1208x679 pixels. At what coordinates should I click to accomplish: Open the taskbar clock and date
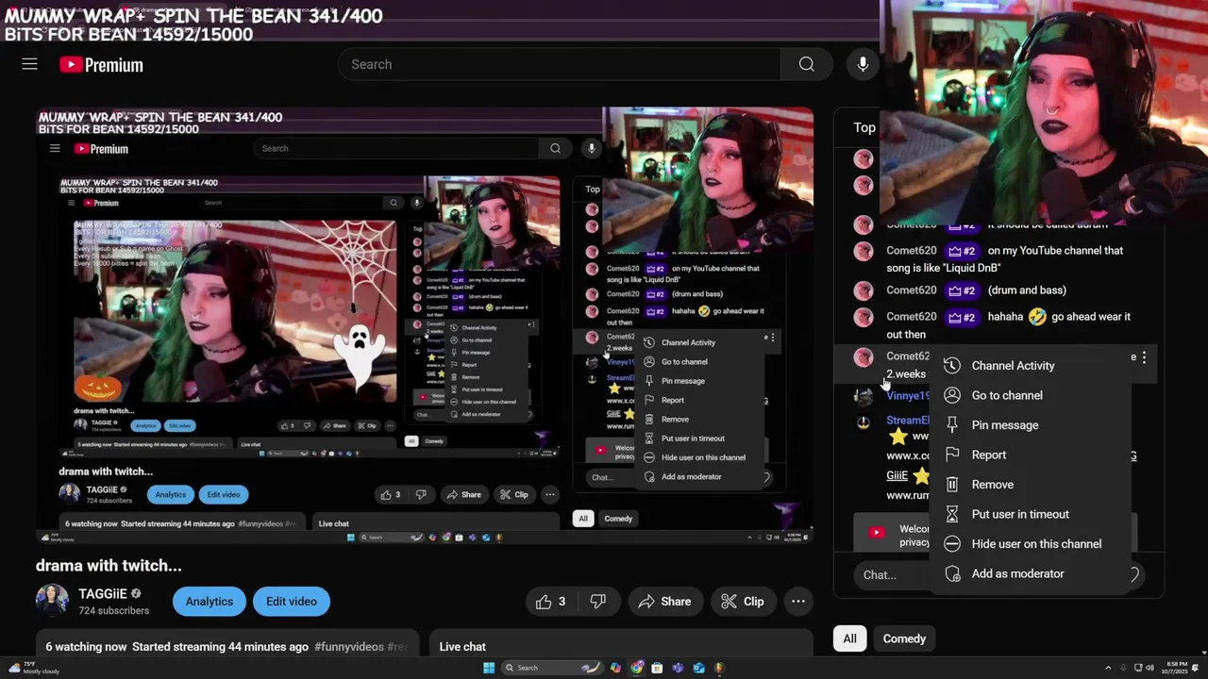(1176, 668)
